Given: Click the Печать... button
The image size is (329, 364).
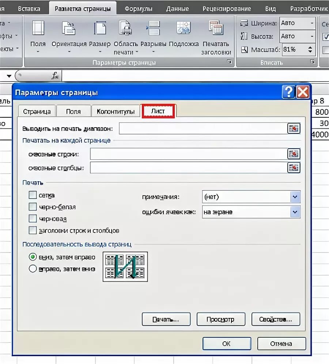Looking at the screenshot, I should pos(166,319).
